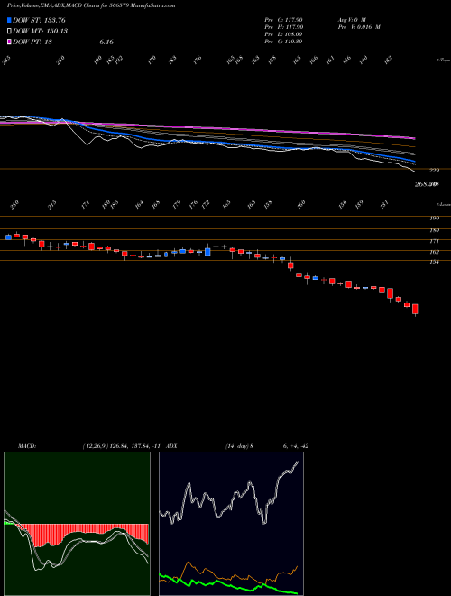Click the 180 price level label

click(434, 230)
